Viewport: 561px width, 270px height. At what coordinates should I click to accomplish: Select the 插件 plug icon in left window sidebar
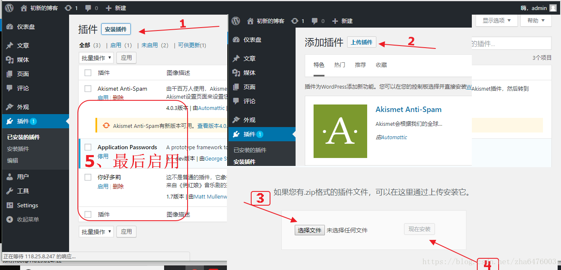coord(10,121)
